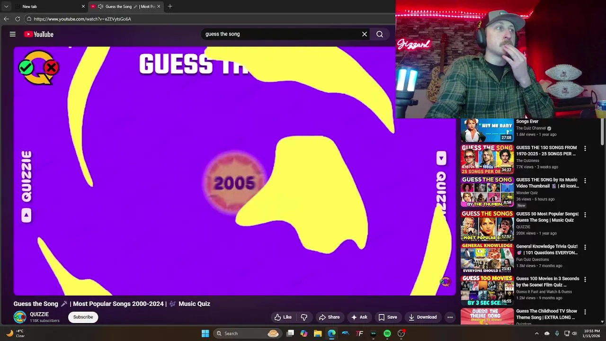
Task: Open the tab search dropdown arrow
Action: (6, 6)
